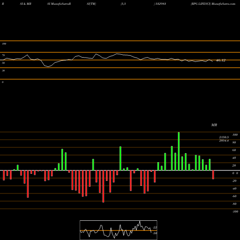Click the SI & MR header label

pyautogui.click(x=25, y=4)
